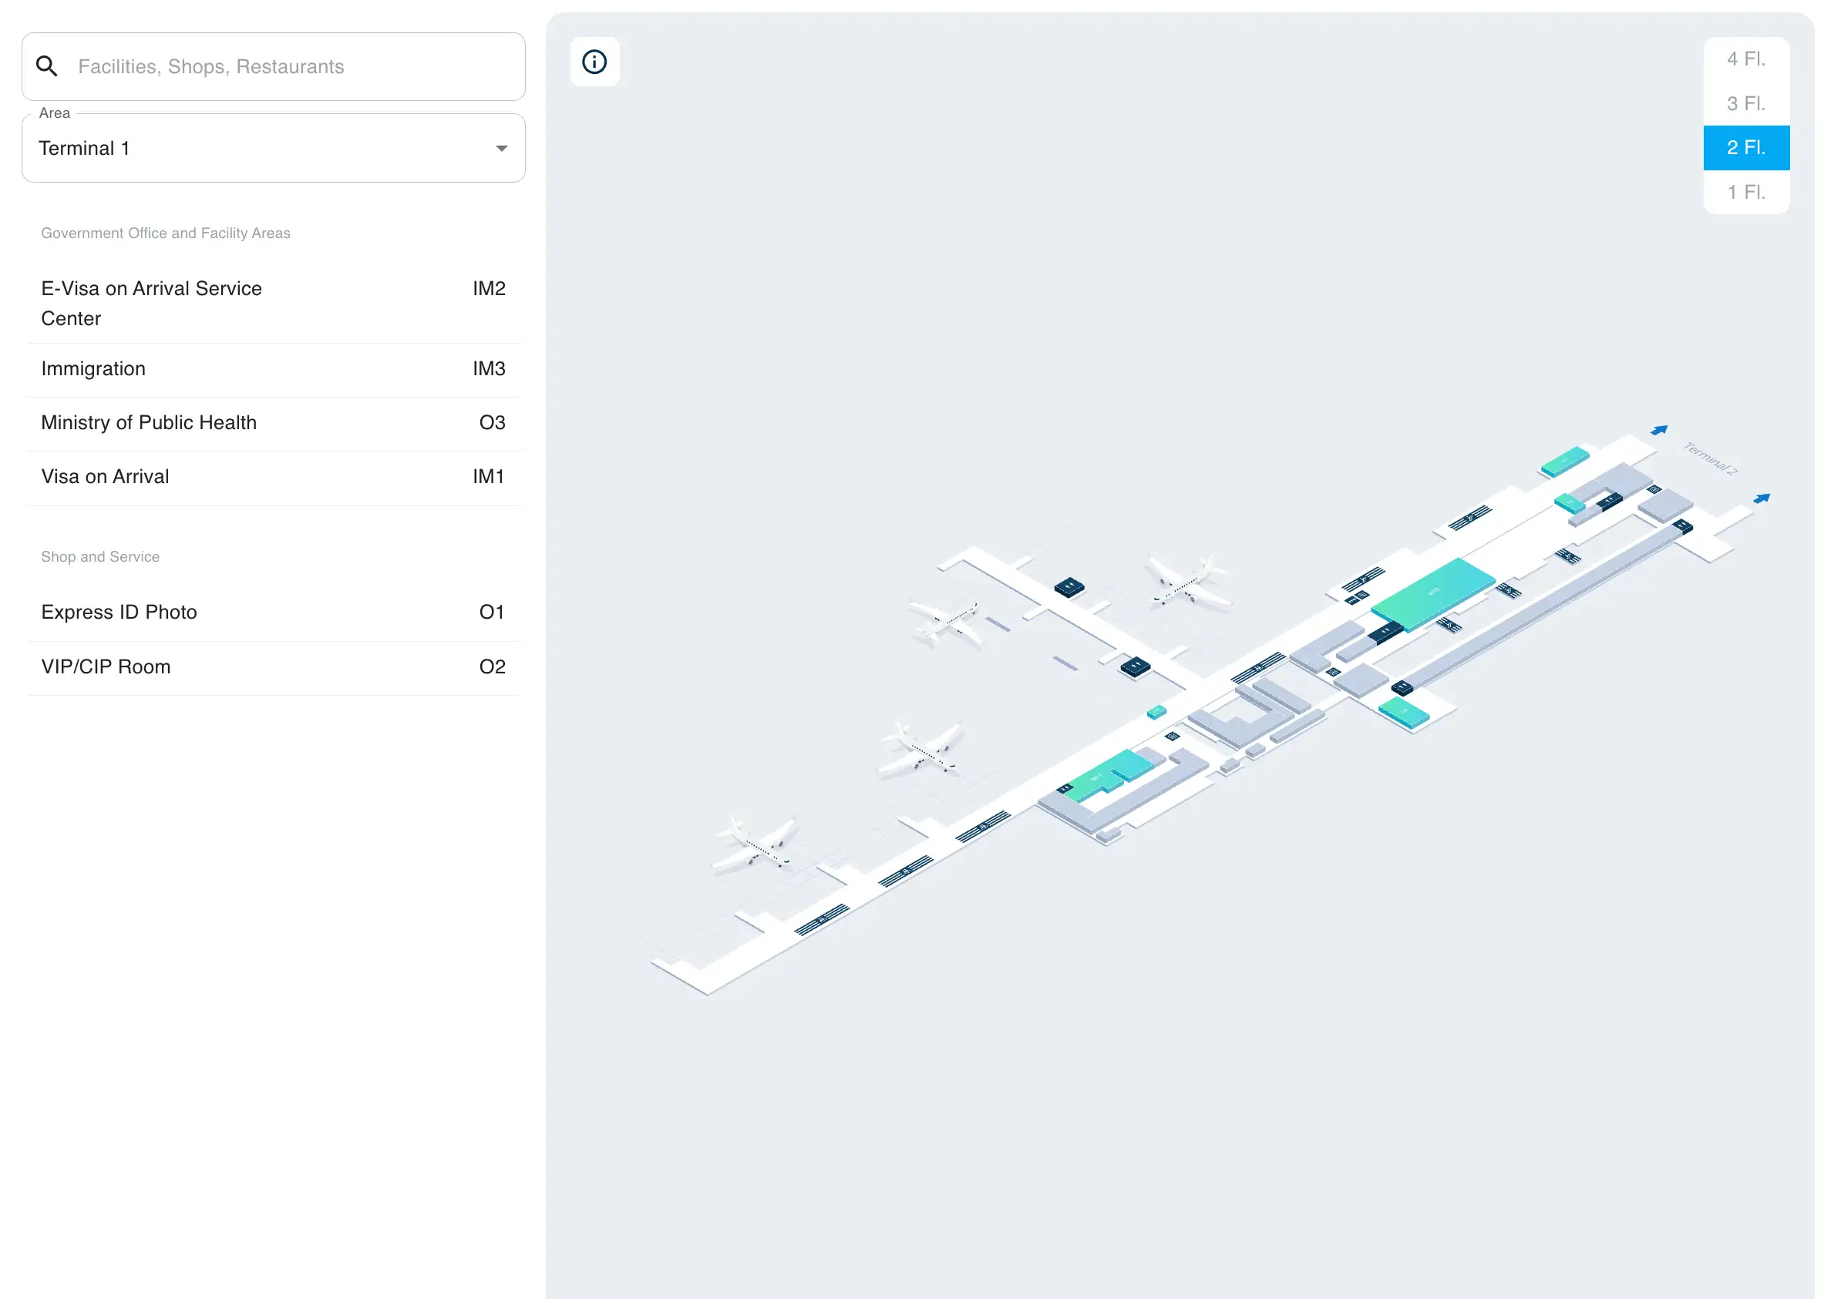Click the lower blue arrow near Terminal 2
Viewport: 1824px width, 1299px height.
click(1761, 498)
